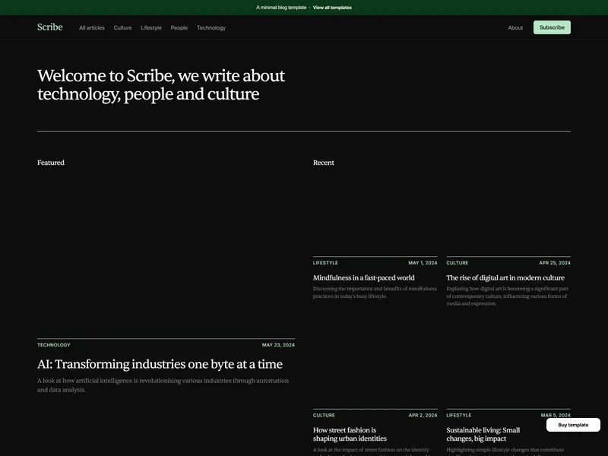Open How street fashion is shaping article
The image size is (608, 456).
(350, 434)
